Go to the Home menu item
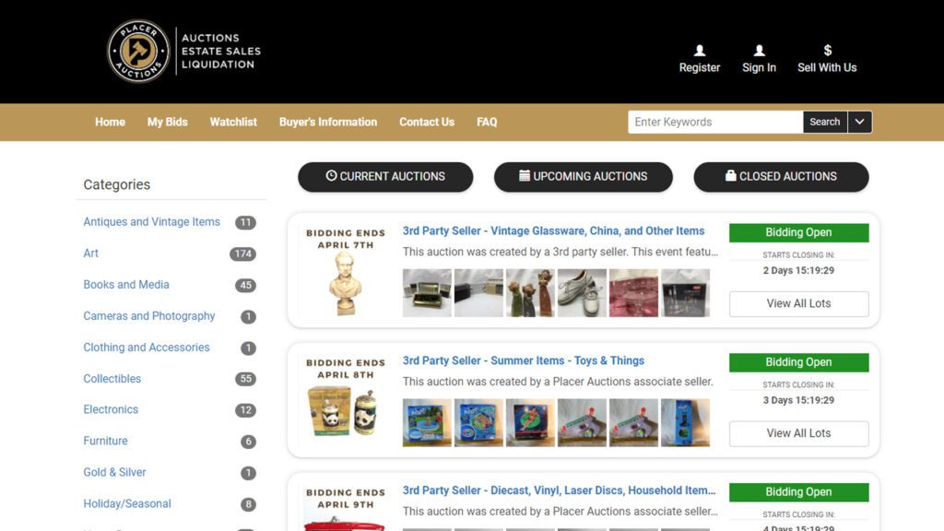The image size is (944, 531). pyautogui.click(x=111, y=122)
